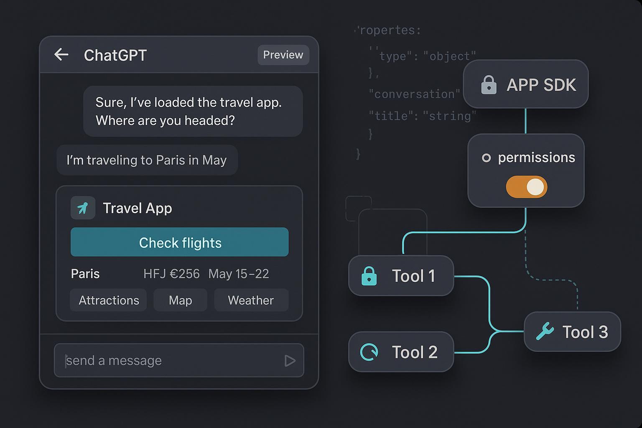This screenshot has height=428, width=642.
Task: Click the teal lock icon on Tool 1
Action: pyautogui.click(x=369, y=276)
